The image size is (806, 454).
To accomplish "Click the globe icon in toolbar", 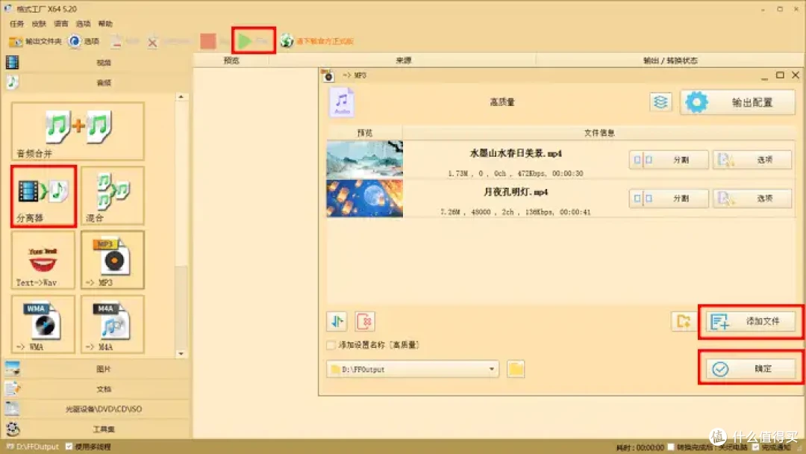I will coord(287,40).
